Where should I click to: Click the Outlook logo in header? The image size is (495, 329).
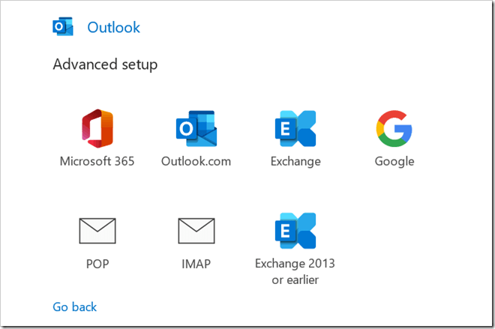(x=63, y=28)
